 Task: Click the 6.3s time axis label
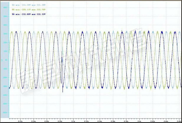(x=73, y=121)
